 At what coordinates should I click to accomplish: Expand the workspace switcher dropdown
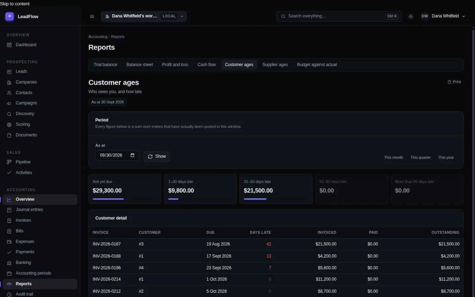144,16
